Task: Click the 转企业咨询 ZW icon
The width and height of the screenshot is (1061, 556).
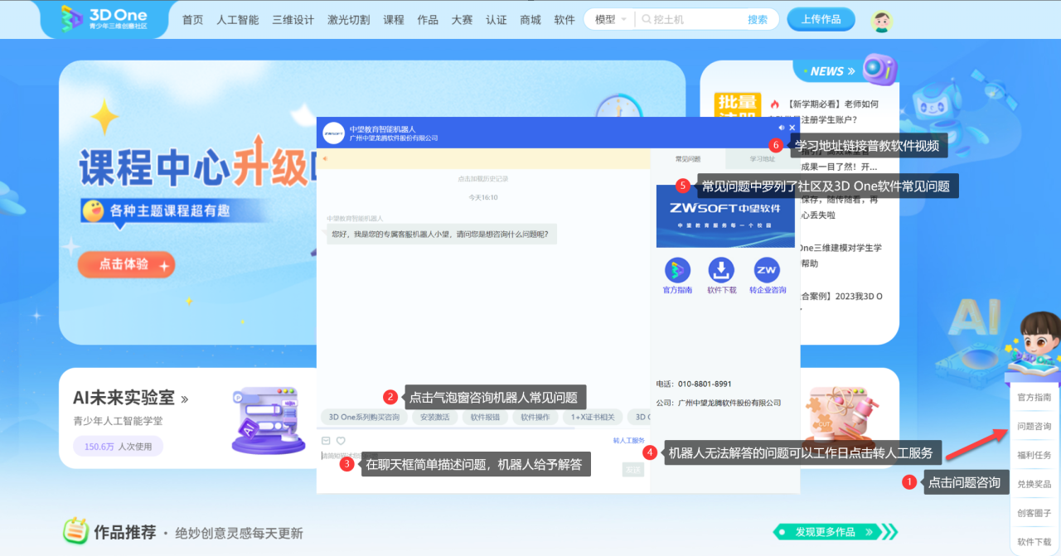Action: pyautogui.click(x=767, y=270)
